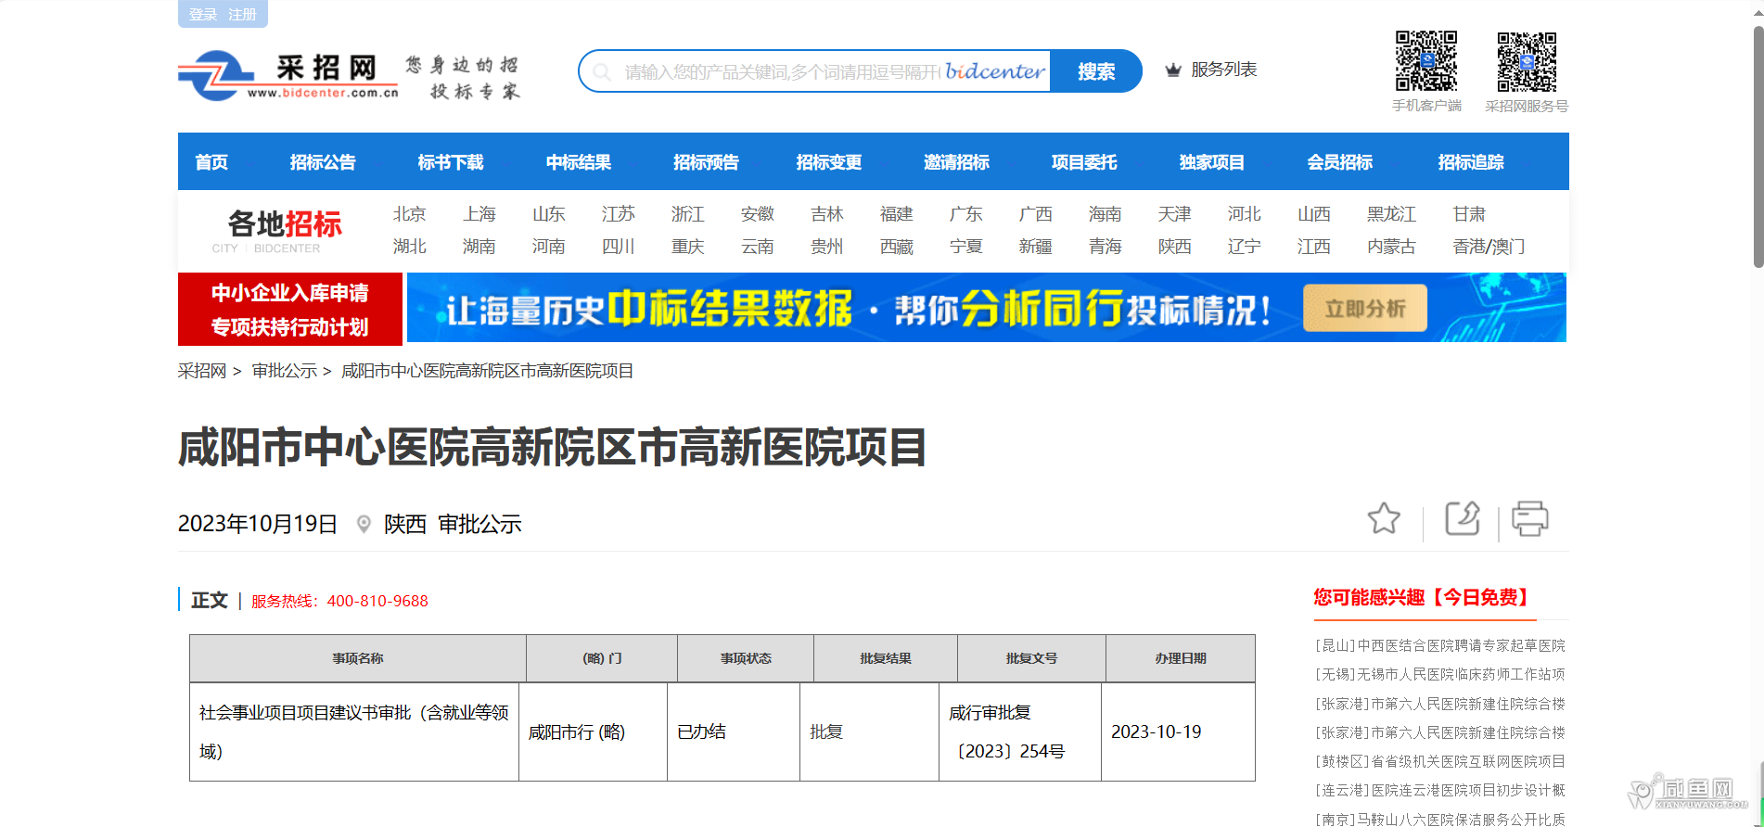Open the 注册 link
The width and height of the screenshot is (1764, 827).
(242, 14)
